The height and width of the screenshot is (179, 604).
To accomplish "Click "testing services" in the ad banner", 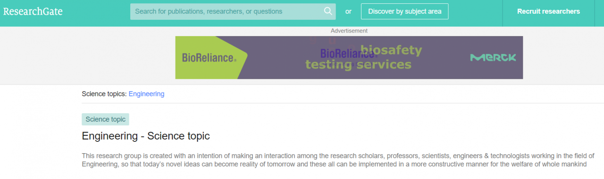I will [358, 64].
